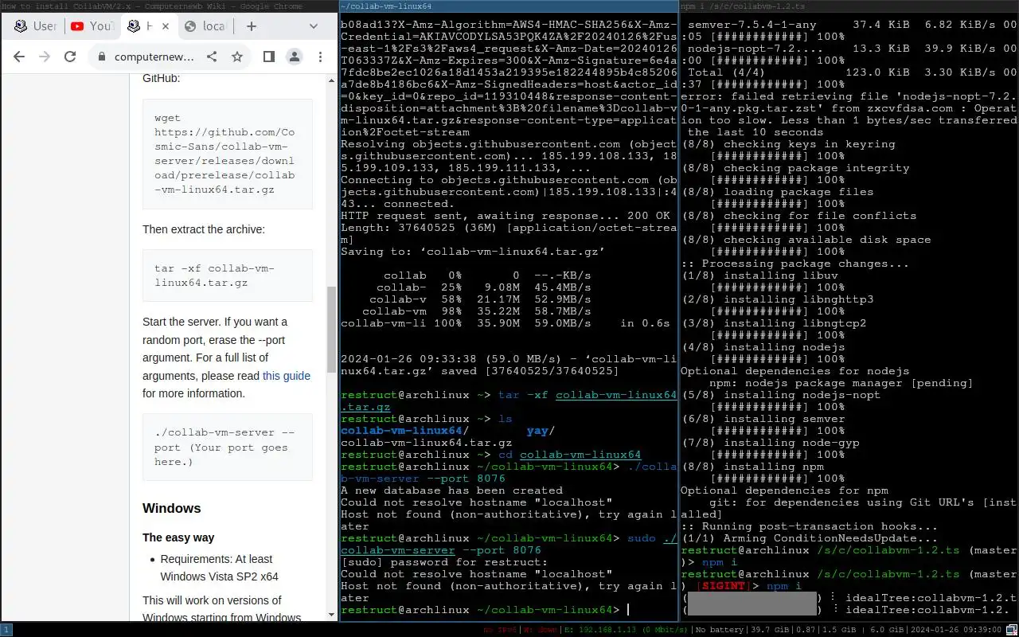Switch to the User tab
Image resolution: width=1019 pixels, height=637 pixels.
37,26
